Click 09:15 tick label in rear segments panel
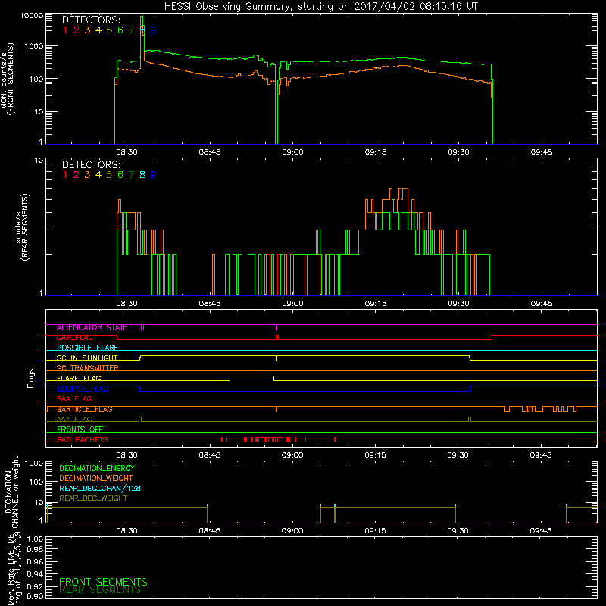The image size is (606, 606). pos(376,304)
